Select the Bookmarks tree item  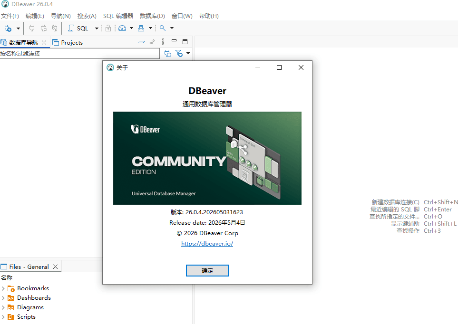[33, 288]
